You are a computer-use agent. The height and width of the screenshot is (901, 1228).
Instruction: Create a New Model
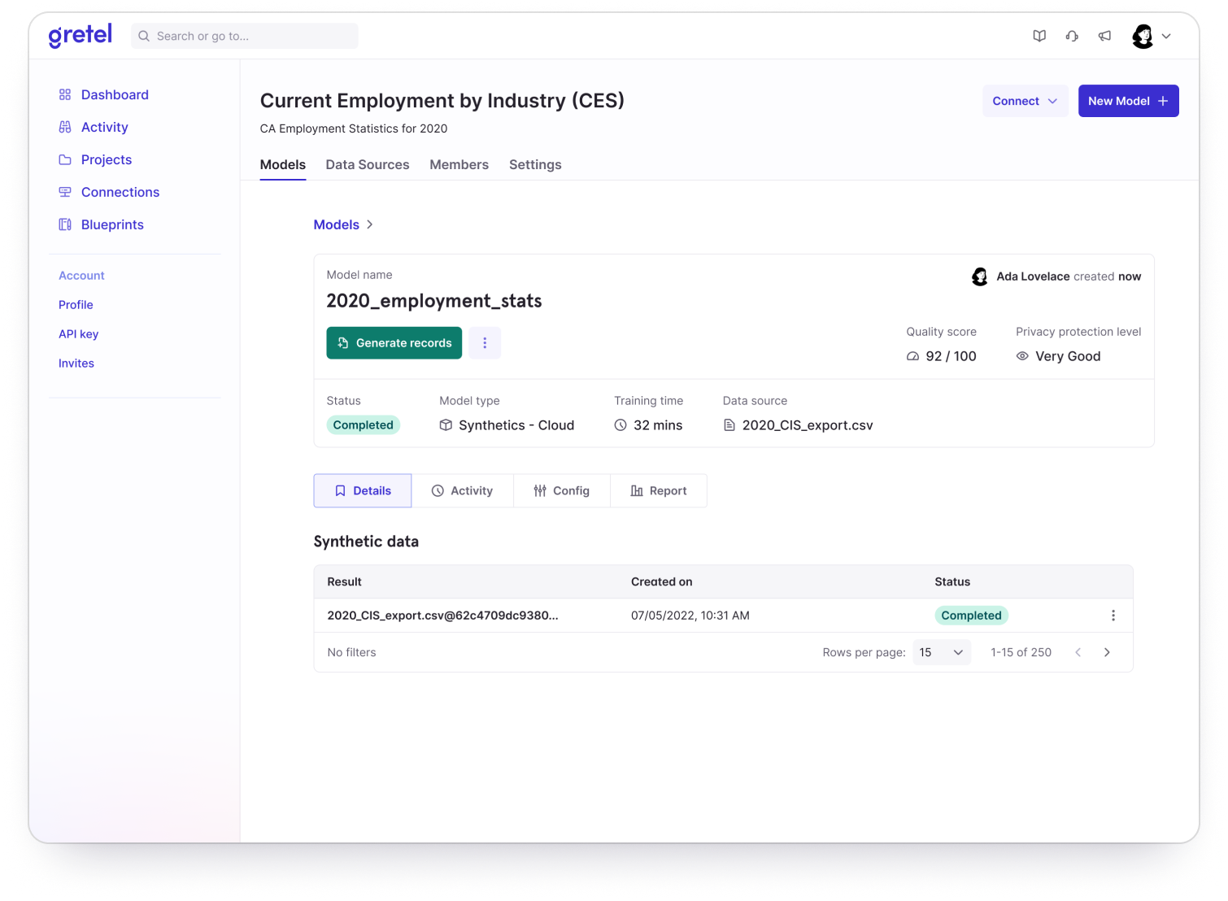(x=1128, y=101)
